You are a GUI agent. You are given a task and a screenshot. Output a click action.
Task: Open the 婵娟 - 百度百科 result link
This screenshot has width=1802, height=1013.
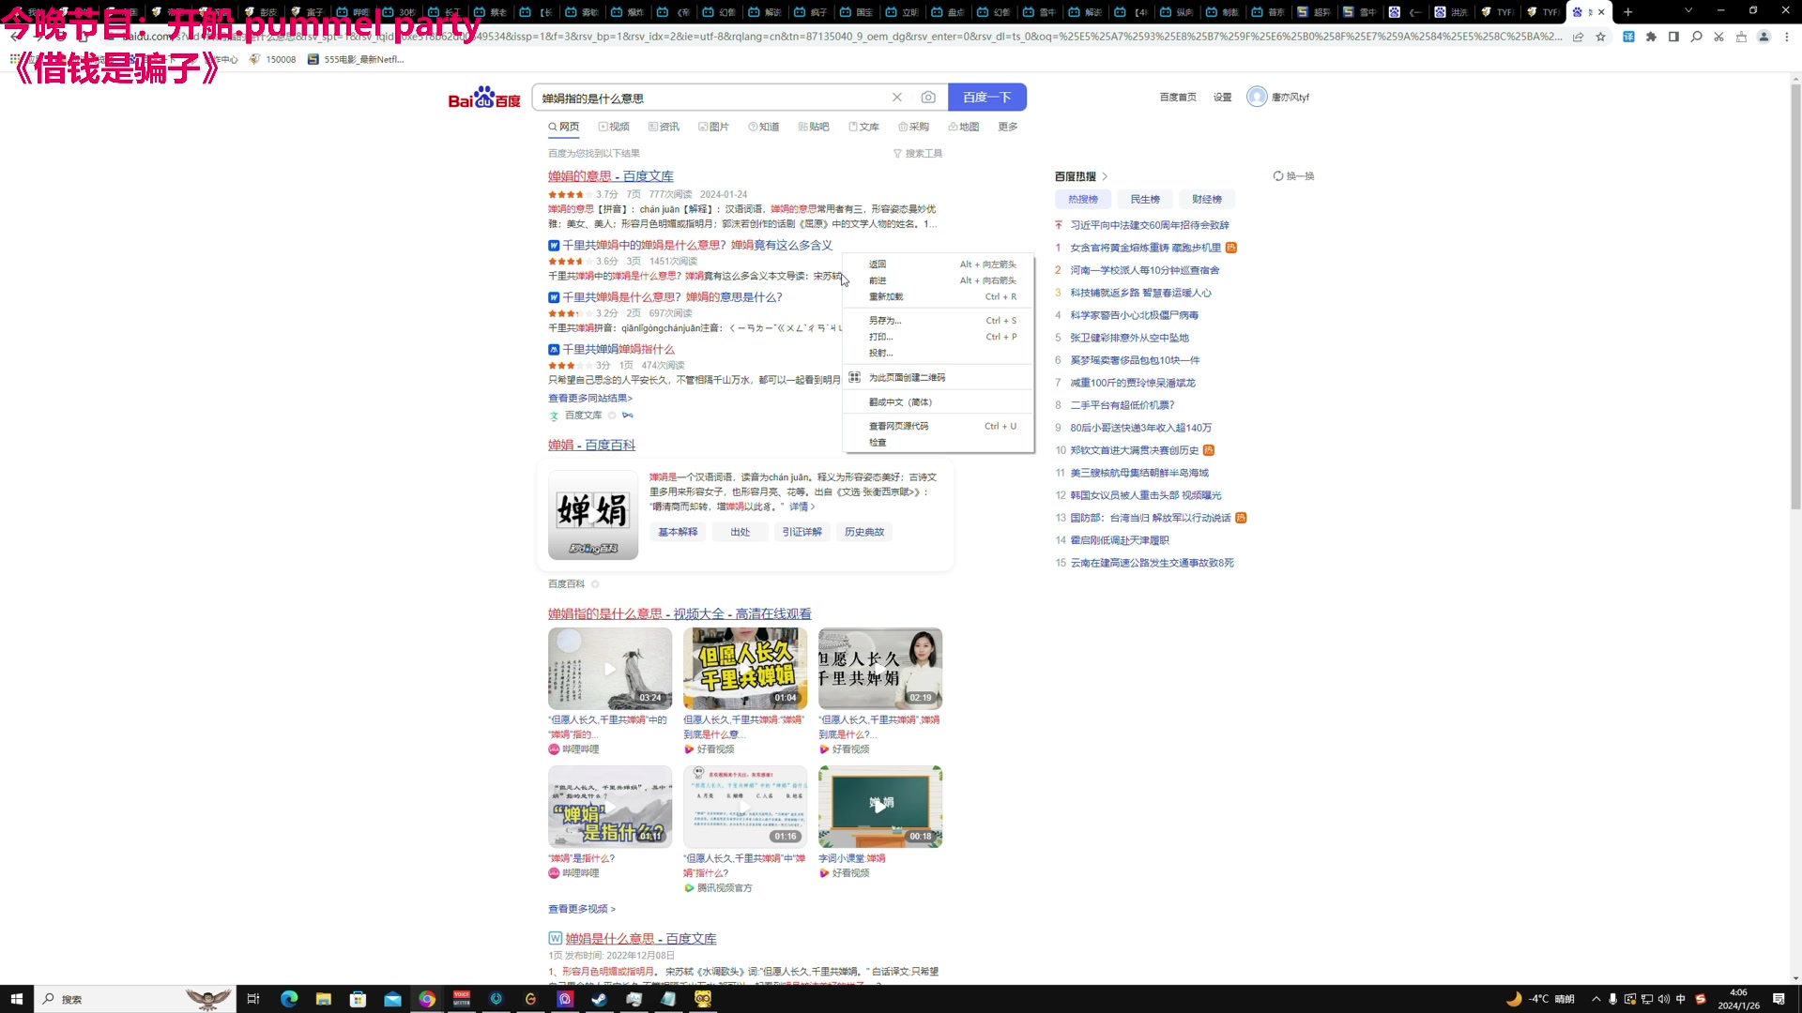[591, 444]
